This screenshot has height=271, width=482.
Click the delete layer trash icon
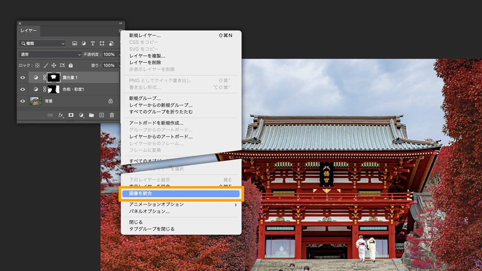pyautogui.click(x=112, y=115)
